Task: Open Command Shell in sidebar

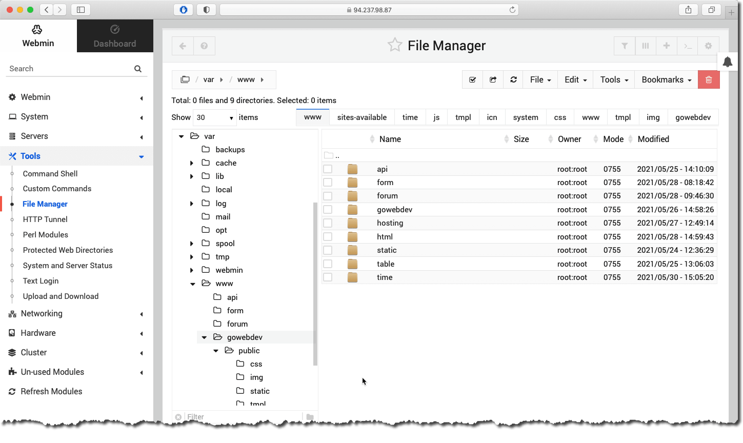Action: [x=50, y=174]
